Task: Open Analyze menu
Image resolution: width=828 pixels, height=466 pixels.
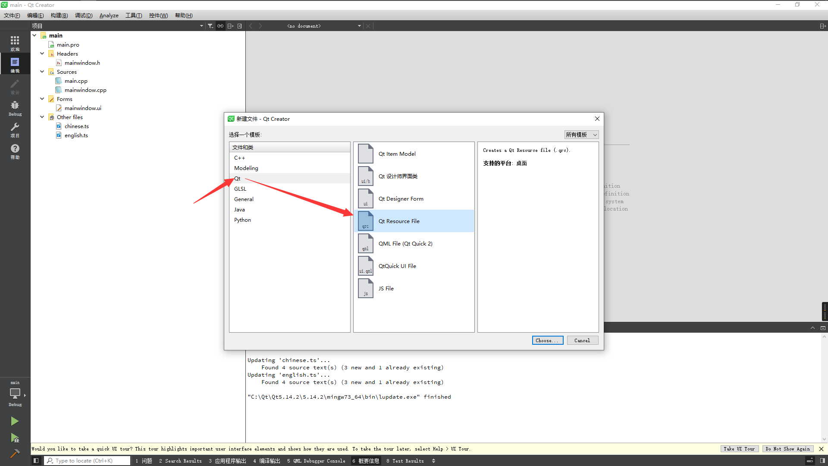Action: click(109, 16)
